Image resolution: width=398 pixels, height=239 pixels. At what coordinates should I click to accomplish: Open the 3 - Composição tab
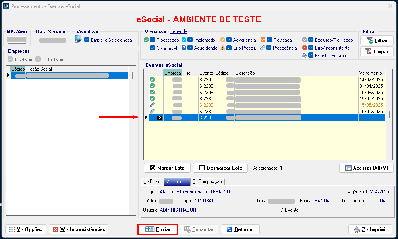[207, 181]
